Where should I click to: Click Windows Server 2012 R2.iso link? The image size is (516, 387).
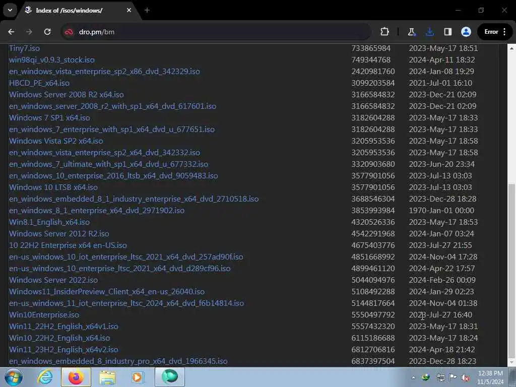pos(59,234)
